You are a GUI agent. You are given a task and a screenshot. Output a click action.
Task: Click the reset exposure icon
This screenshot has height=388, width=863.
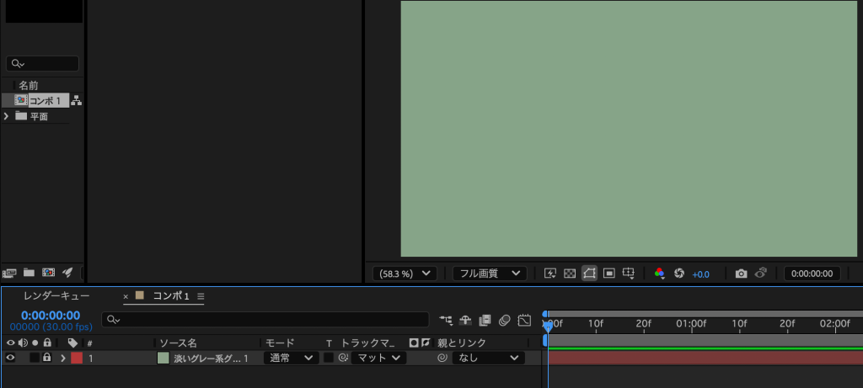(x=679, y=274)
